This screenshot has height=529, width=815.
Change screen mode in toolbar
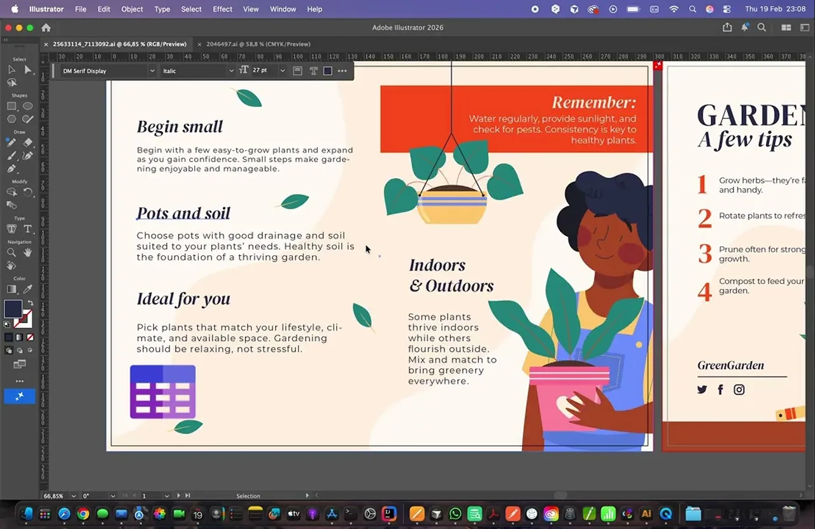20,365
